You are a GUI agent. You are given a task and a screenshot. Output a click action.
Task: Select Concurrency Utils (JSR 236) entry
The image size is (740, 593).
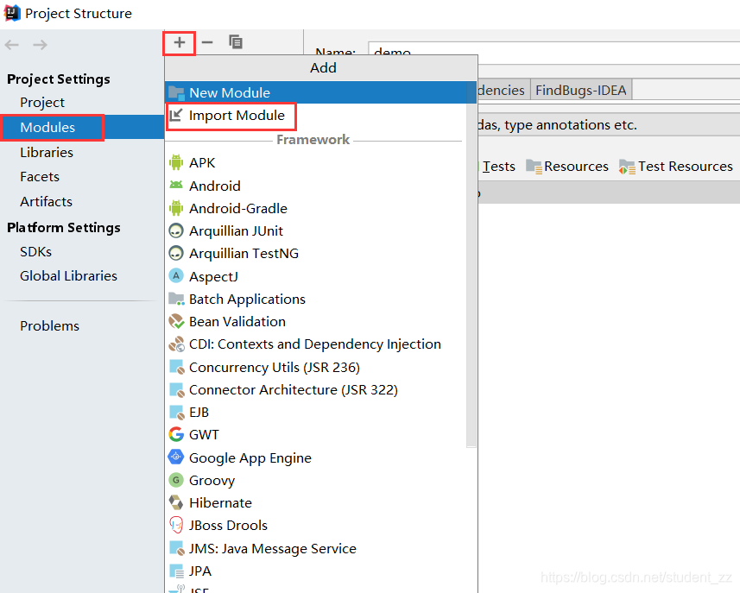point(315,367)
